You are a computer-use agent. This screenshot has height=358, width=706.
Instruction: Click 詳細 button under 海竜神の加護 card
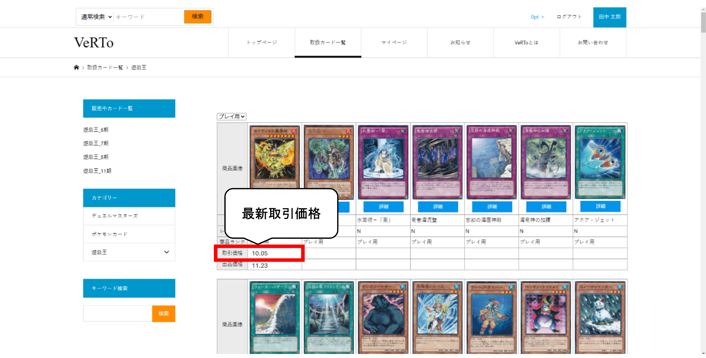(546, 206)
